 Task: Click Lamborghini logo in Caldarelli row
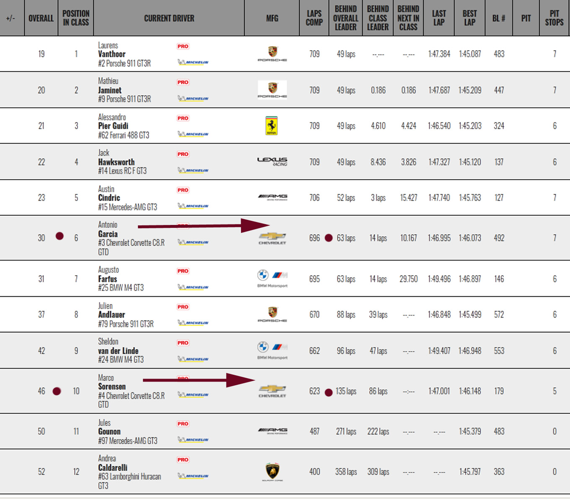pyautogui.click(x=272, y=471)
